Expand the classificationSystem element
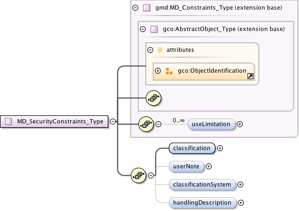 click(240, 185)
